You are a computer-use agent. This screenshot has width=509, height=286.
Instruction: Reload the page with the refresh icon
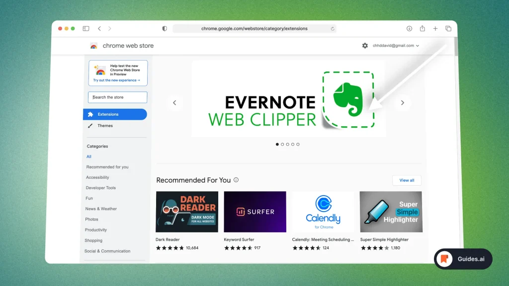click(x=333, y=28)
